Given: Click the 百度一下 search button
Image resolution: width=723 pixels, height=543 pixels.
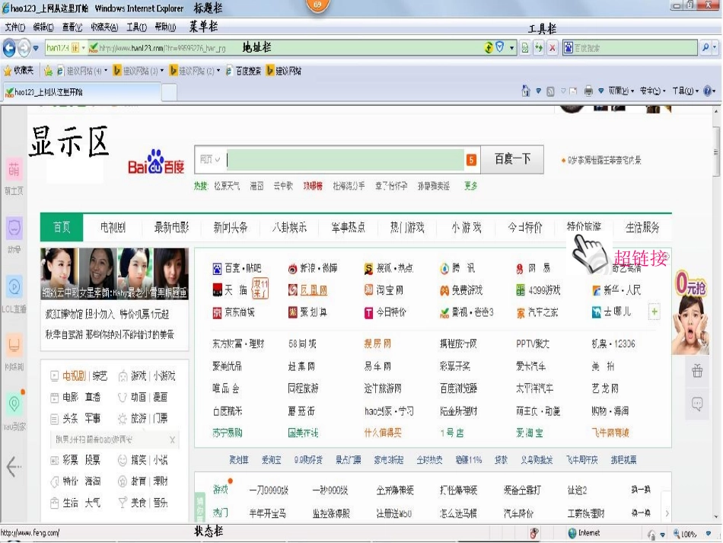Looking at the screenshot, I should tap(512, 159).
